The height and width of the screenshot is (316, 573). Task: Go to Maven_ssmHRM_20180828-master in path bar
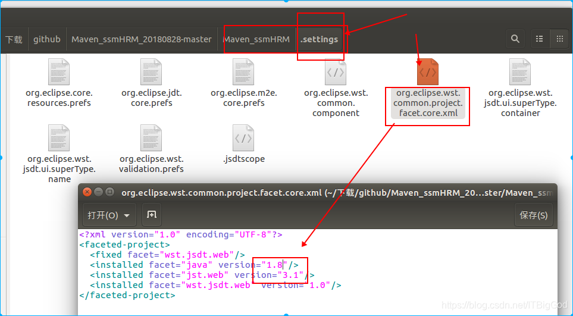142,39
